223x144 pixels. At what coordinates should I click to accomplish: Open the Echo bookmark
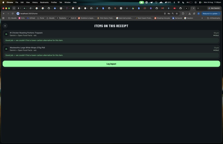(22, 18)
